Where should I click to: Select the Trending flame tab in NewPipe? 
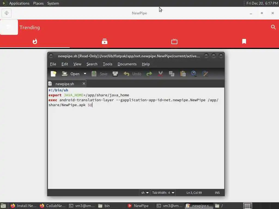coord(35,41)
